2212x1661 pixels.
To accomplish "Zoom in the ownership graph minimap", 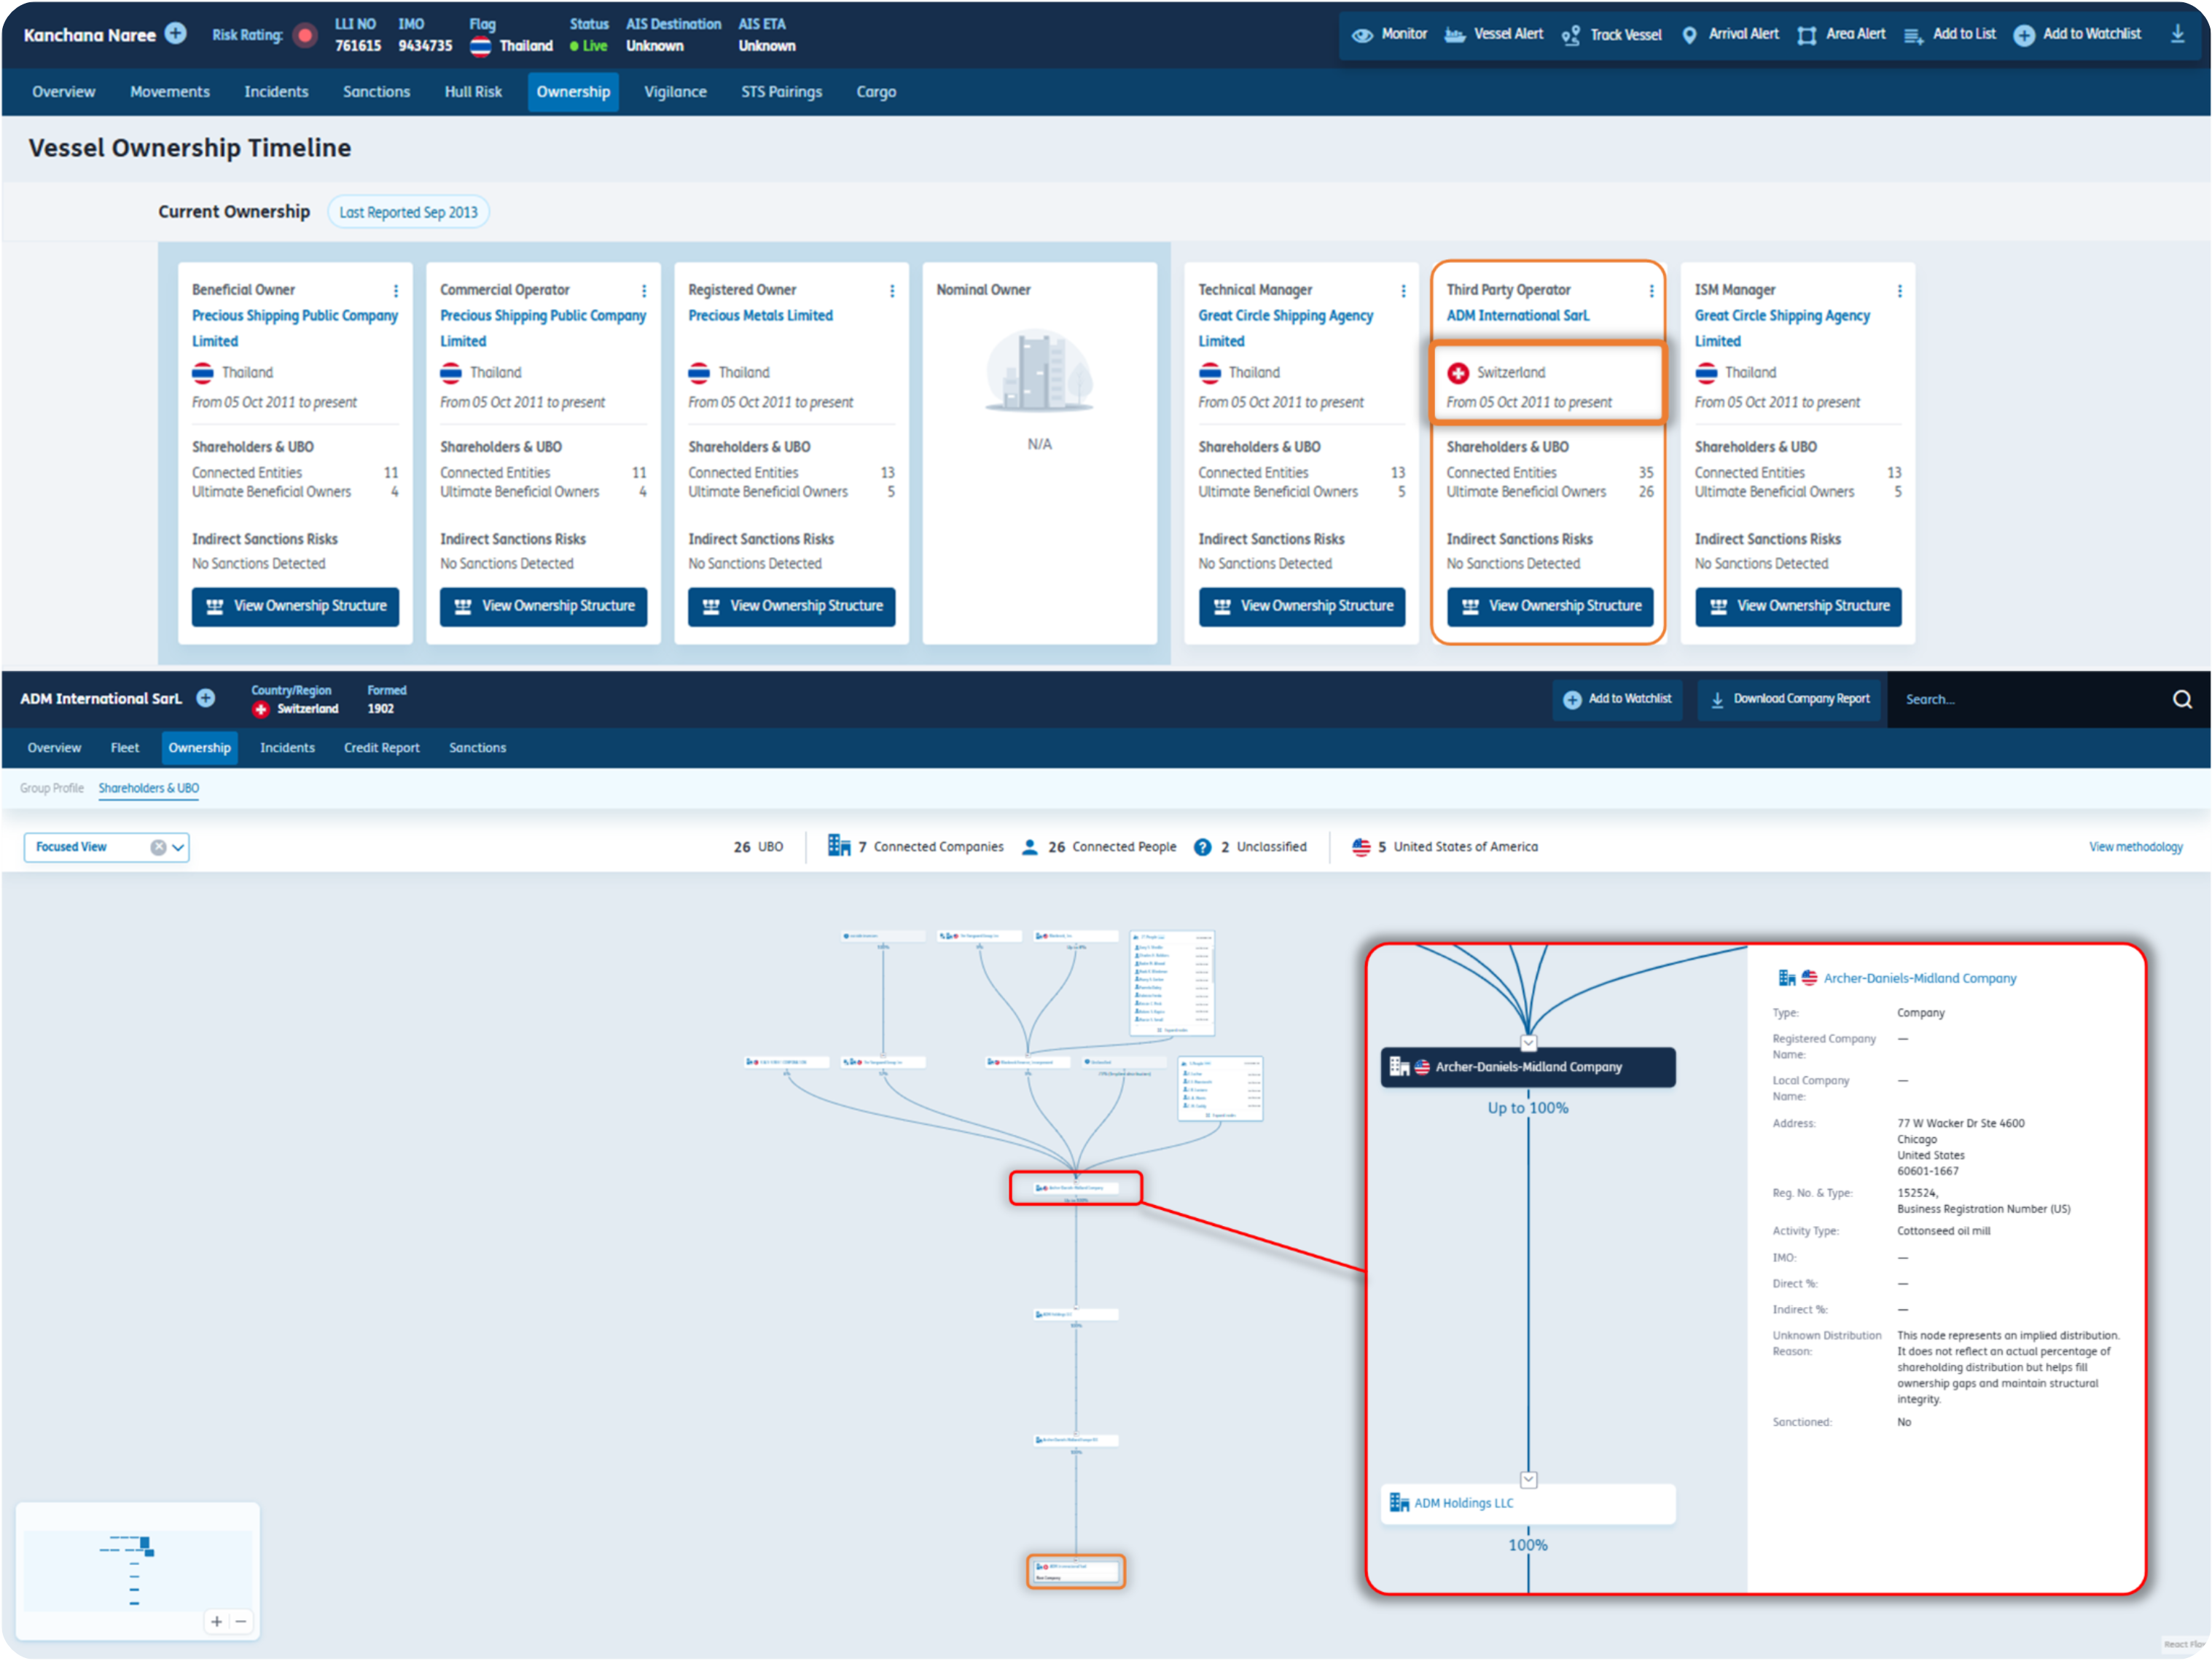I will (x=217, y=1621).
